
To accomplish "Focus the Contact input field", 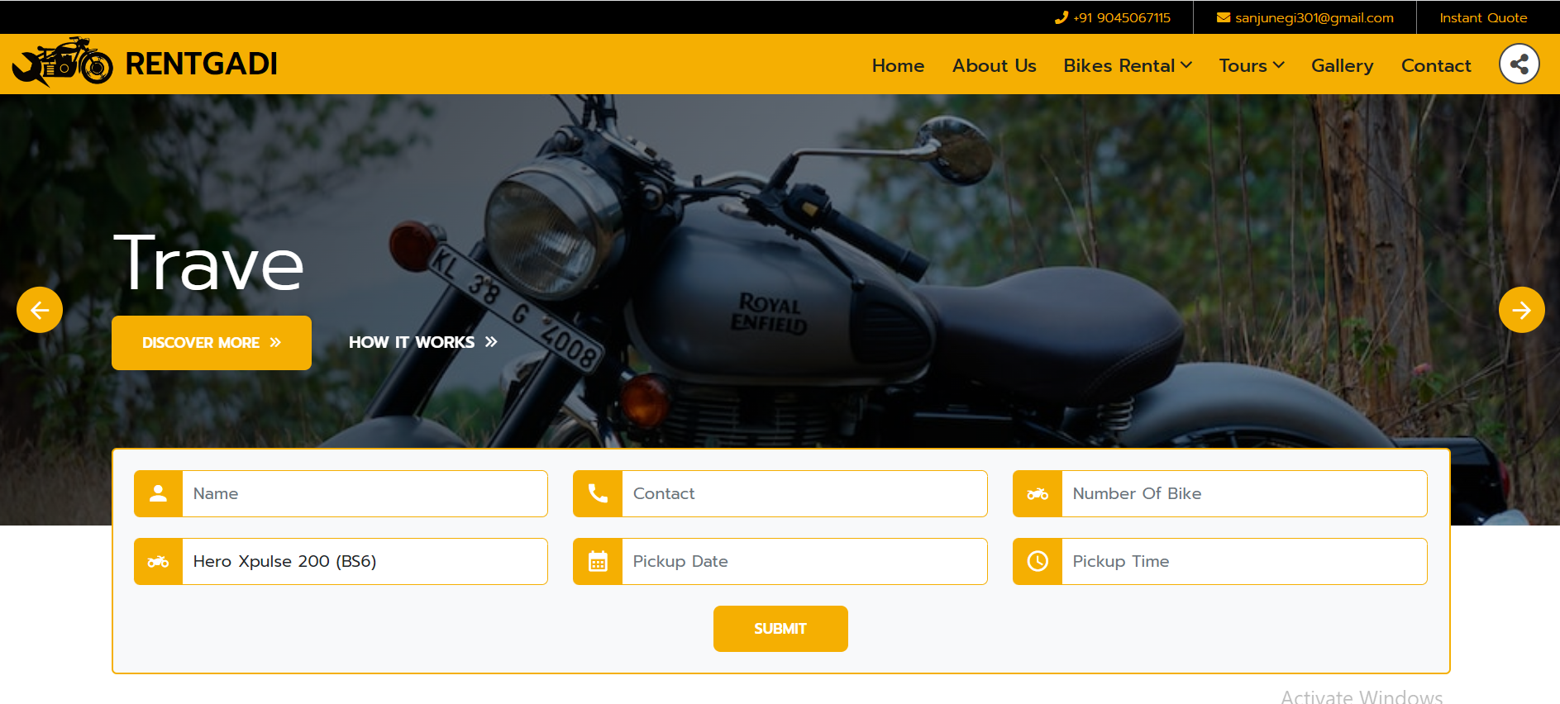I will 804,493.
